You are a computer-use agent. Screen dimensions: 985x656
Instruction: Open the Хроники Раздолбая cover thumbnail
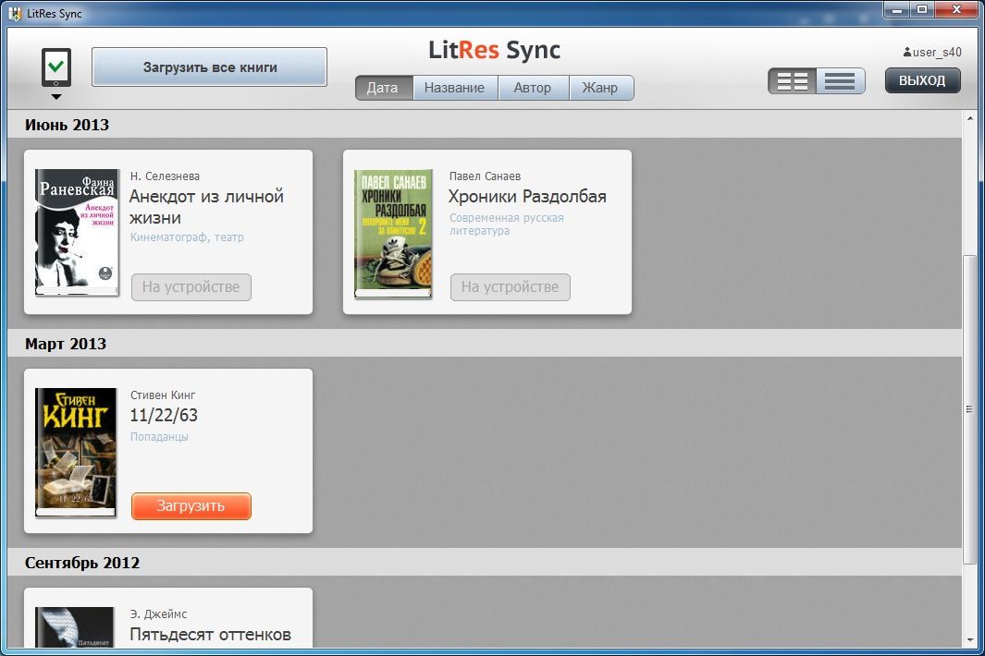pos(393,234)
